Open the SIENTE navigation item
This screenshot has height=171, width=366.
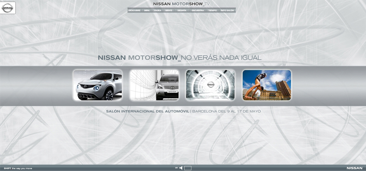(168, 10)
